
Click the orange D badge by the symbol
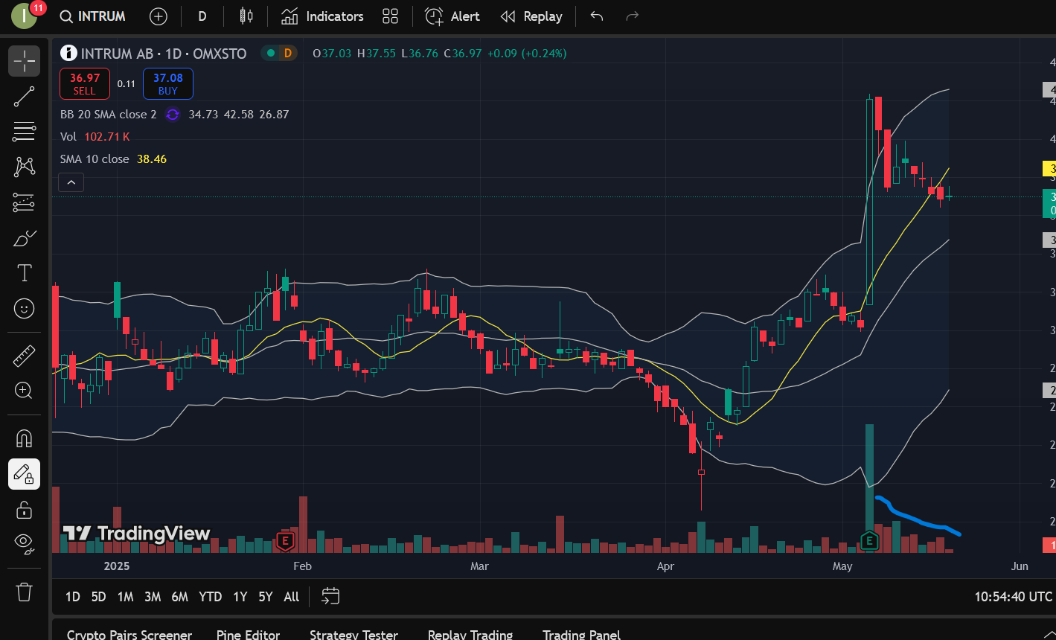(287, 53)
